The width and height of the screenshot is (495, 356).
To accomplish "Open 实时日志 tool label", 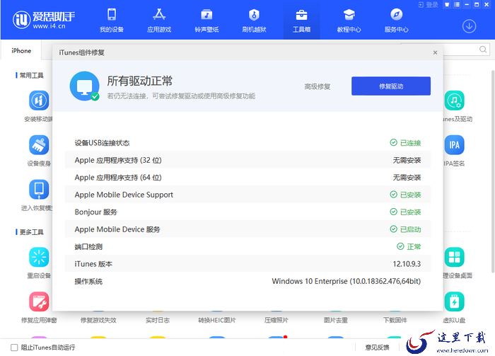I will click(x=158, y=320).
